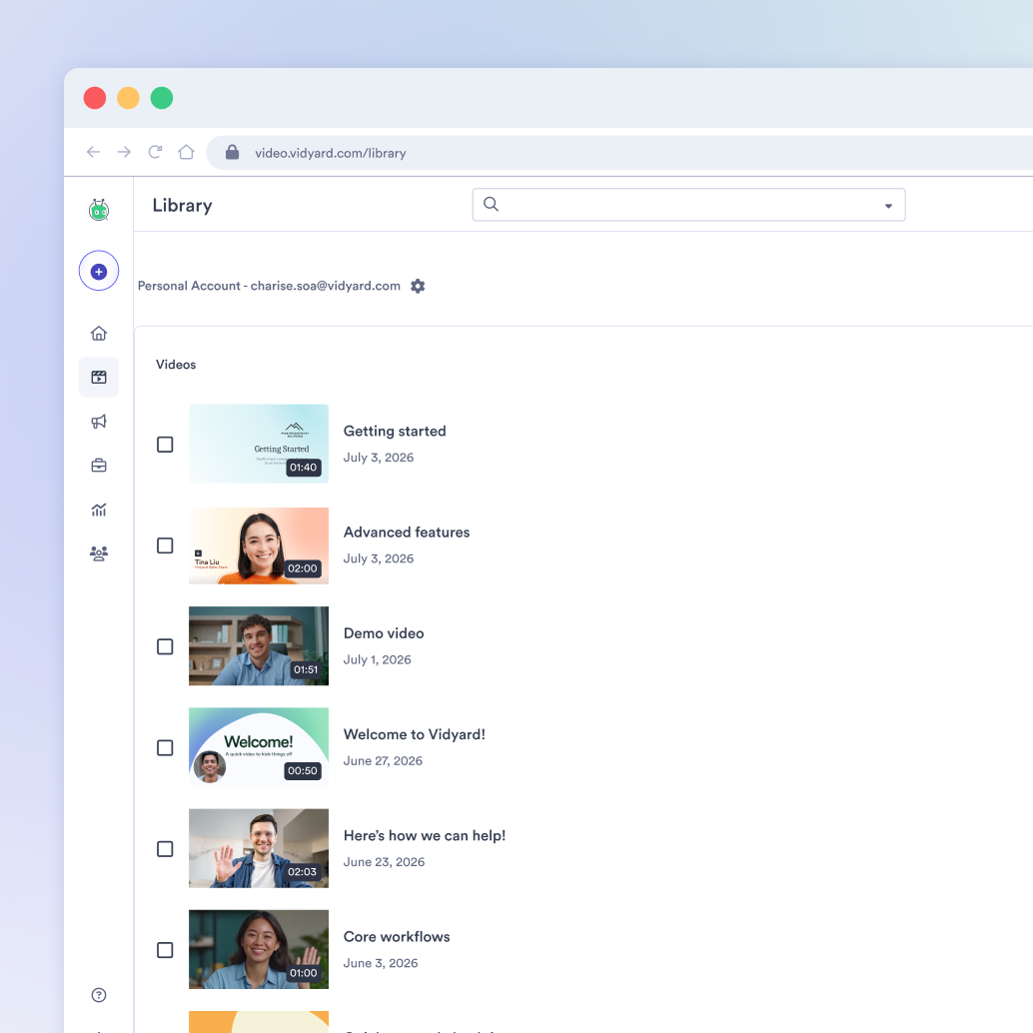Go forward with browser forward arrow
Image resolution: width=1033 pixels, height=1033 pixels.
click(124, 152)
